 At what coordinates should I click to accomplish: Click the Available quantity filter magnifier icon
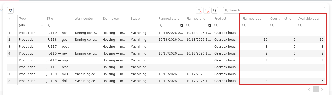(300, 25)
